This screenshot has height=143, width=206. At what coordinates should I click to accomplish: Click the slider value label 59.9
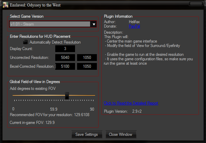point(54,109)
